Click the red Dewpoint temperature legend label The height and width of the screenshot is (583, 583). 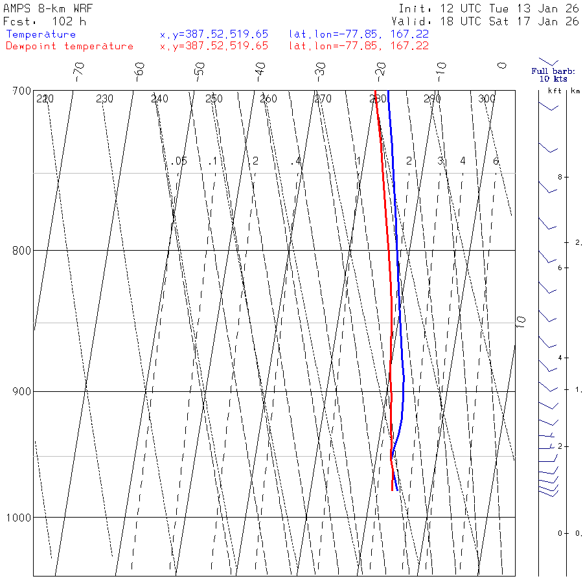[x=69, y=46]
